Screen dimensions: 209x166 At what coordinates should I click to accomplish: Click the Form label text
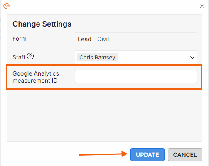point(20,39)
